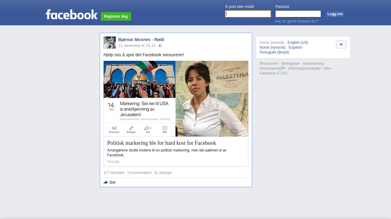View 41 delinger
391x219 pixels.
coord(163,173)
